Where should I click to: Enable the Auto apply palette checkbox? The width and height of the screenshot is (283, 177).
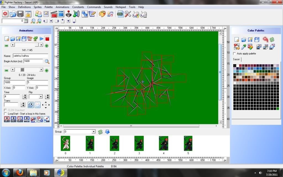click(235, 53)
